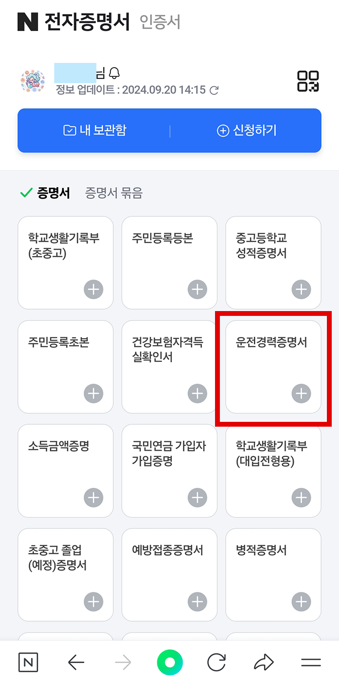This screenshot has height=685, width=339.
Task: Add 운전경력증명서 with its plus button
Action: point(301,393)
